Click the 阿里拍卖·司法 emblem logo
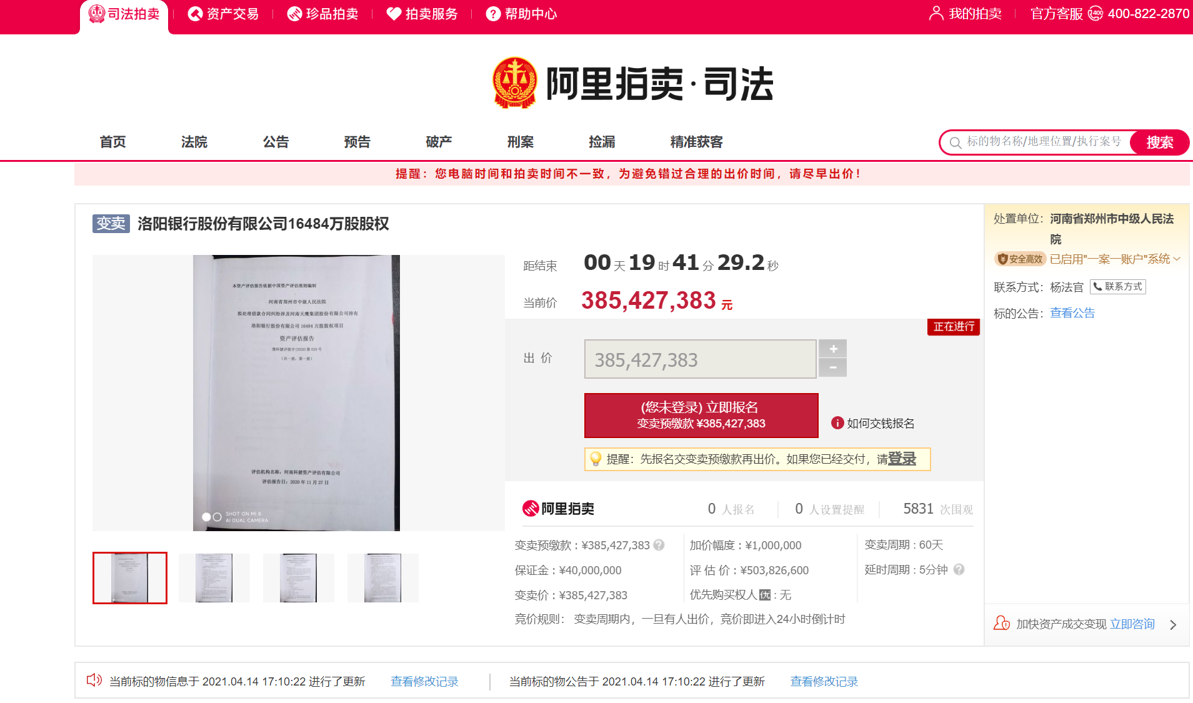Image resolution: width=1193 pixels, height=703 pixels. pos(514,82)
